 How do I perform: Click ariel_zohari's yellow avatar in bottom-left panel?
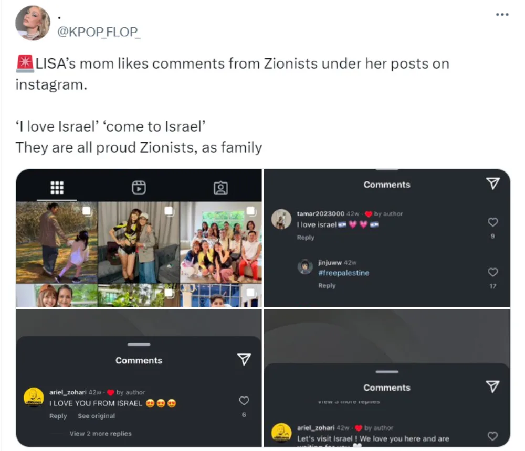pos(34,397)
